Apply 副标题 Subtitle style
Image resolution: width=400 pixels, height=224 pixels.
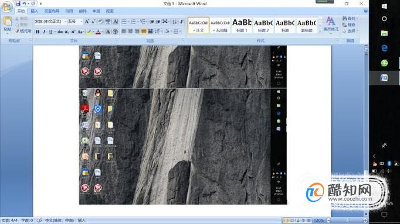click(x=307, y=25)
